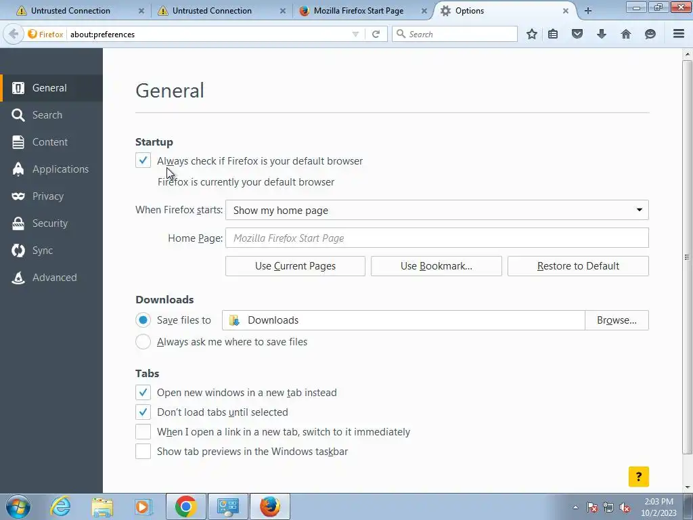Click the Home toolbar icon
The image size is (693, 520).
click(x=626, y=34)
